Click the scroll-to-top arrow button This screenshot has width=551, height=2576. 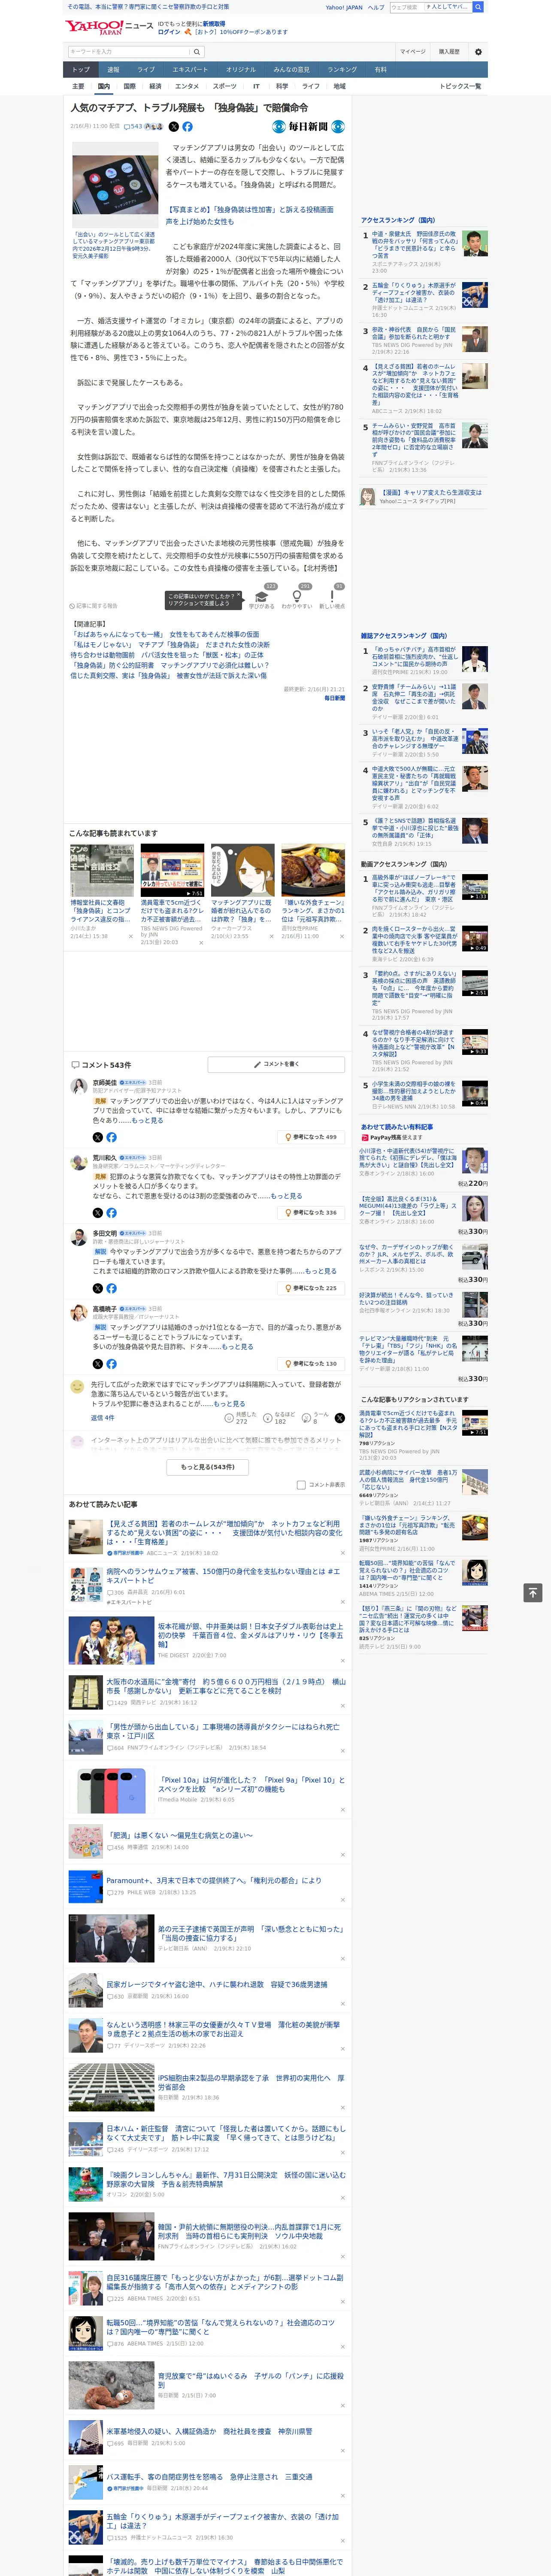tap(533, 1593)
